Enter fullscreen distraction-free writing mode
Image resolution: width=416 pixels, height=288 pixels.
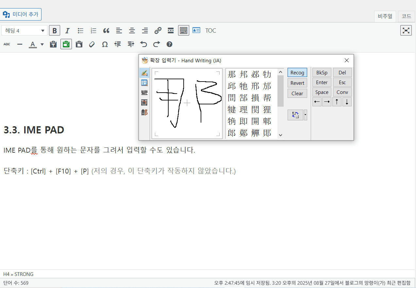[406, 30]
